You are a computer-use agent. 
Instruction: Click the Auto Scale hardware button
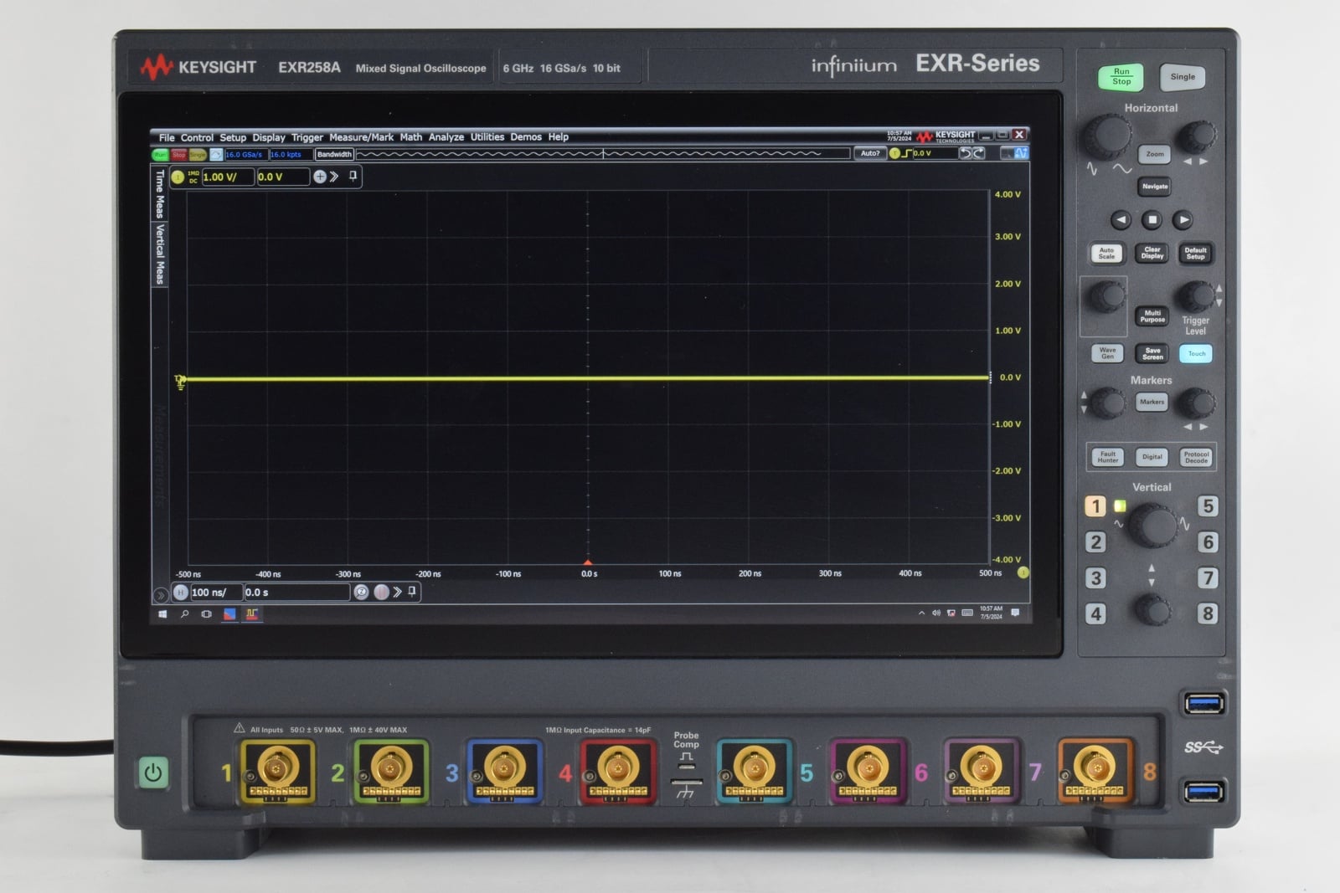point(1106,254)
